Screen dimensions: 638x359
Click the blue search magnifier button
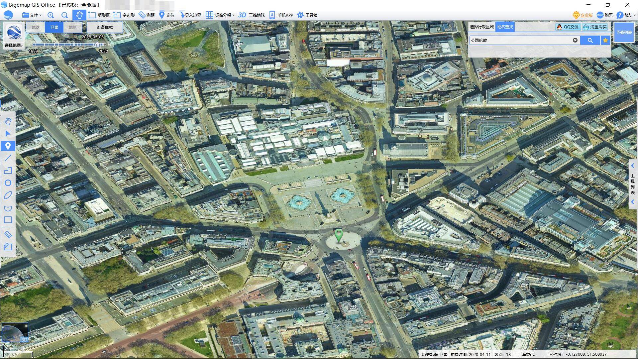[590, 40]
